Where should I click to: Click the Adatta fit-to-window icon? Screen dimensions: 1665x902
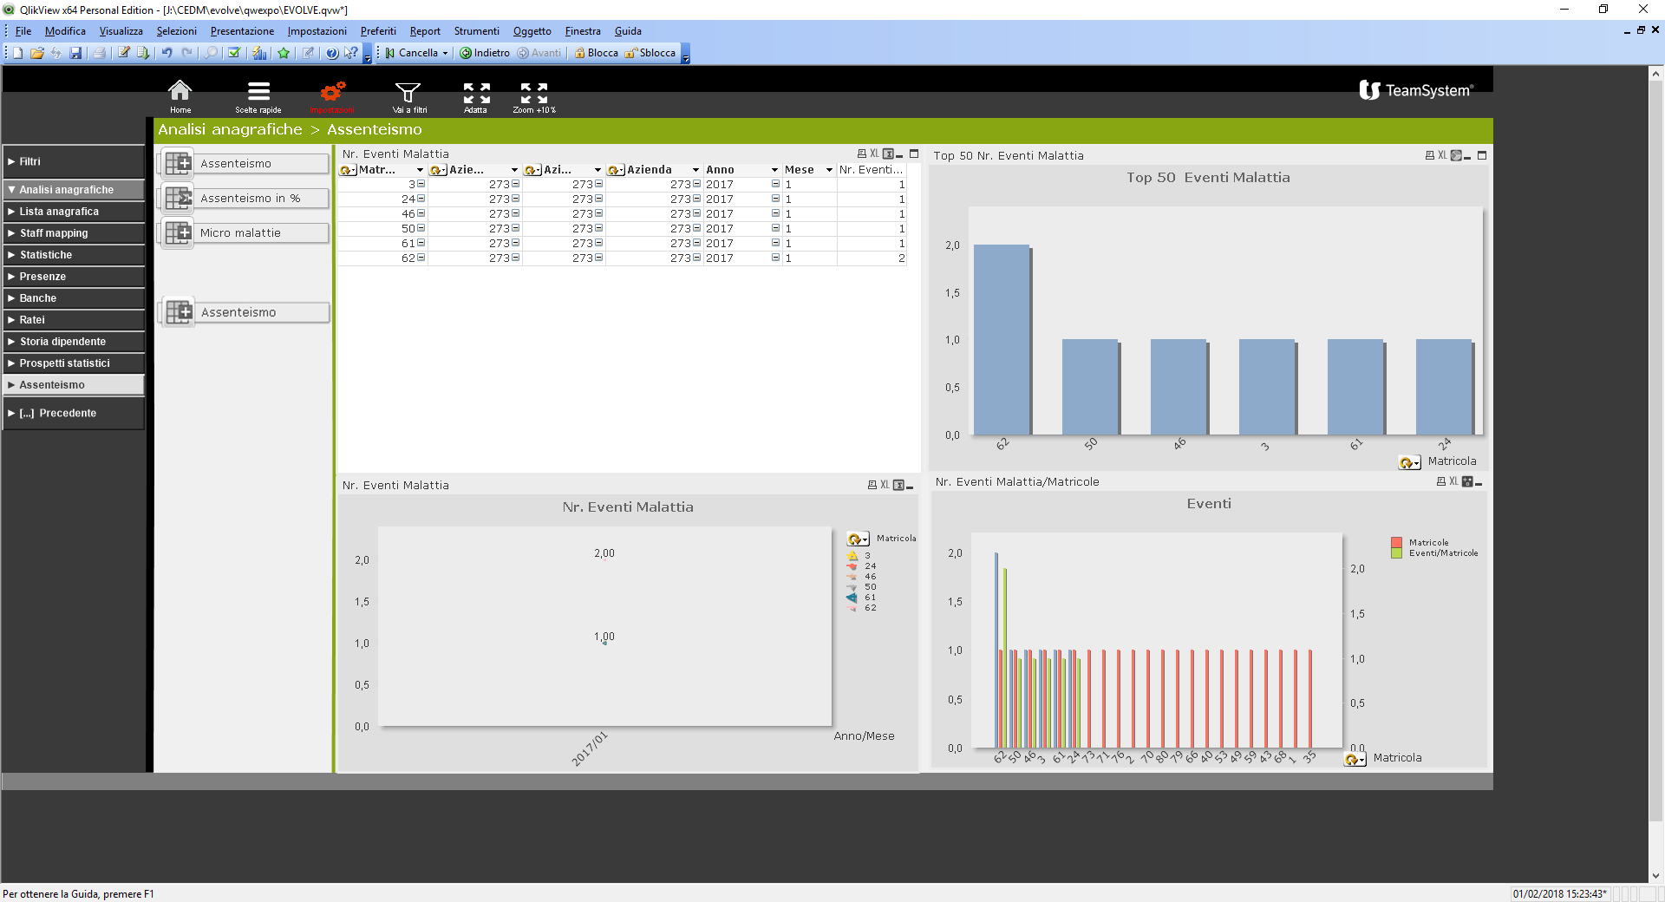(476, 92)
